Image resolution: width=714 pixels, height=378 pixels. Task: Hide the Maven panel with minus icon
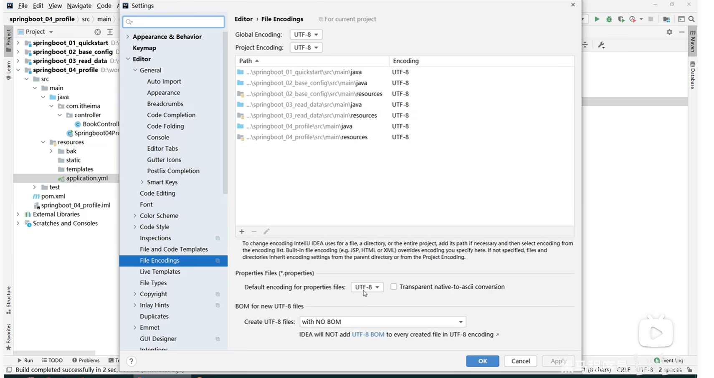tap(681, 32)
